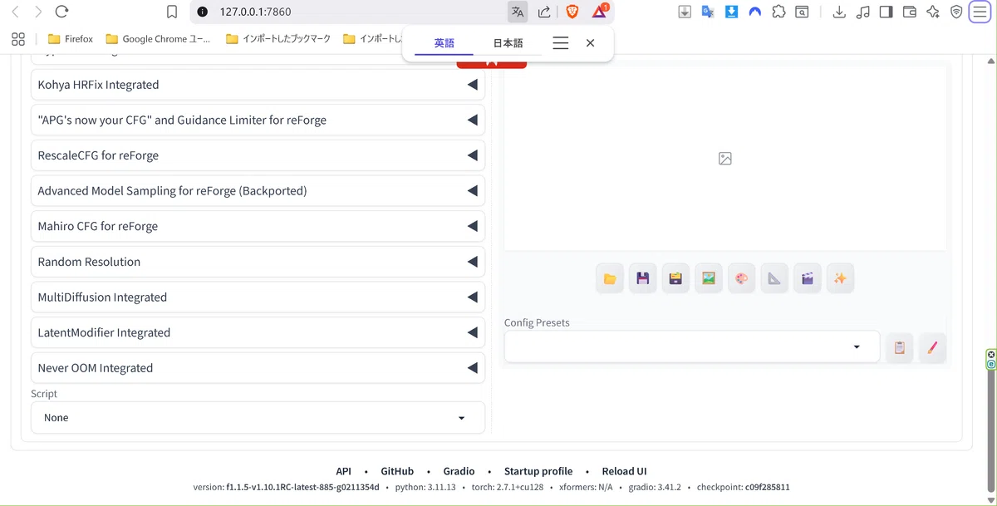Screen dimensions: 997x506
Task: Open Brave Shields lion icon
Action: tap(572, 12)
